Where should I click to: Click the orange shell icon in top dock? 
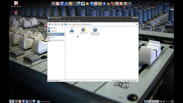pyautogui.click(x=87, y=4)
